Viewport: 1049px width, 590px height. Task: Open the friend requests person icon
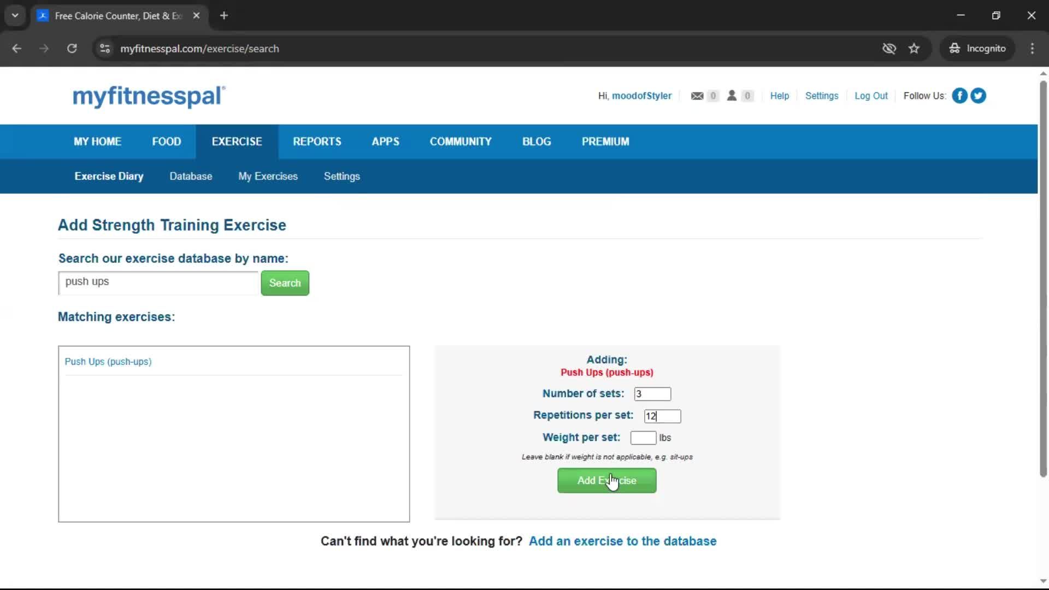click(732, 96)
